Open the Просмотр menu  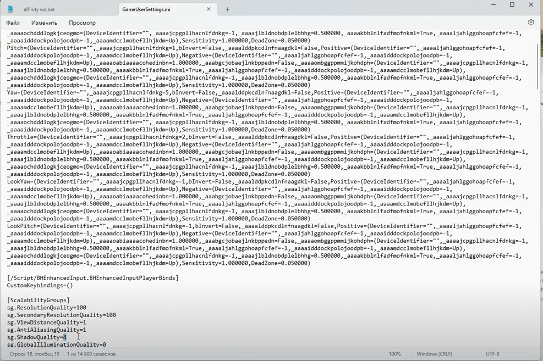[x=82, y=23]
